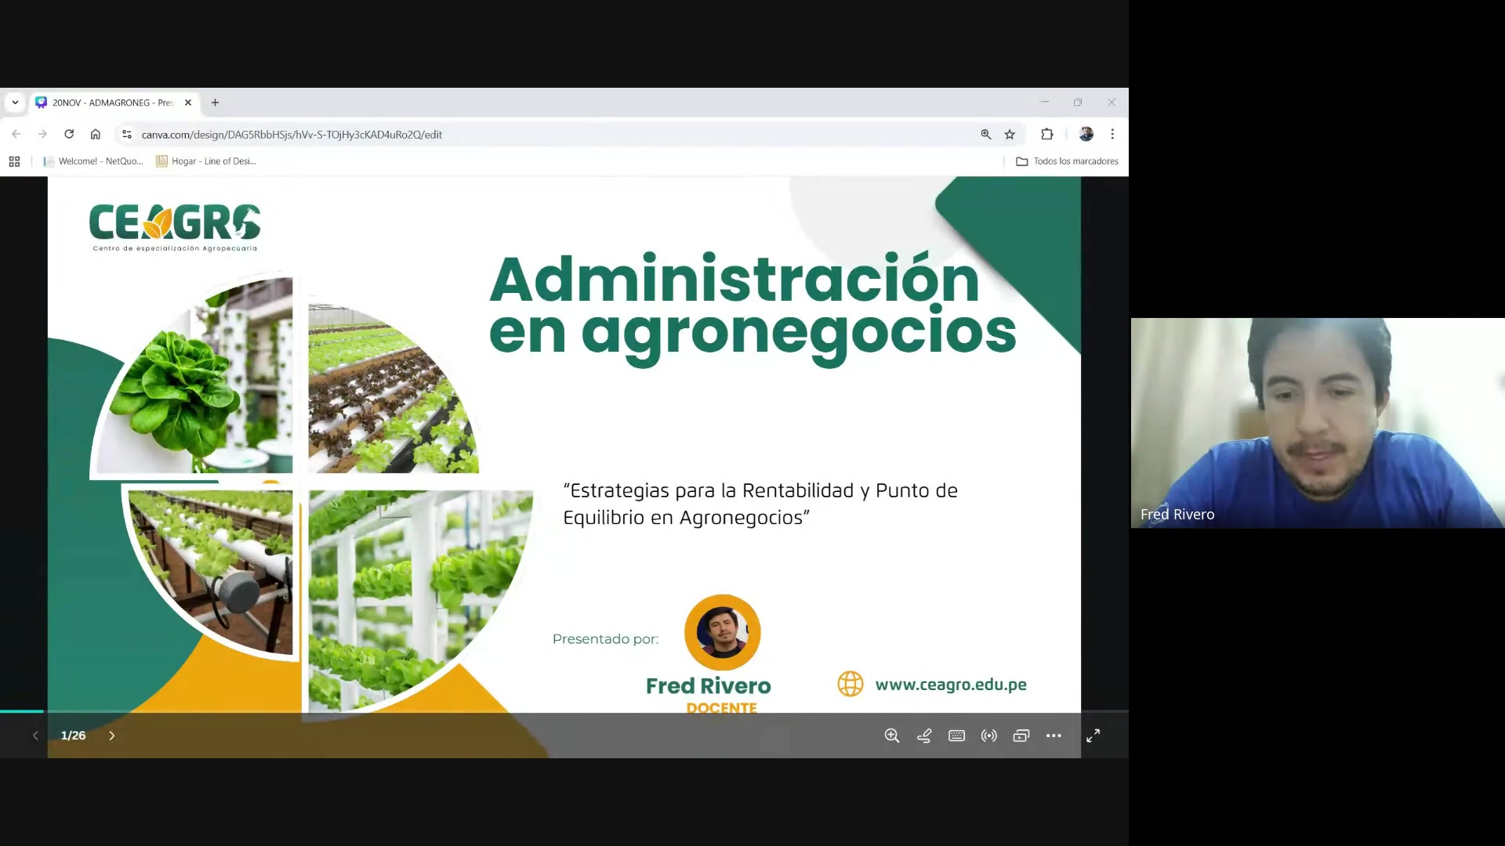Click the Chrome profile avatar

1086,134
